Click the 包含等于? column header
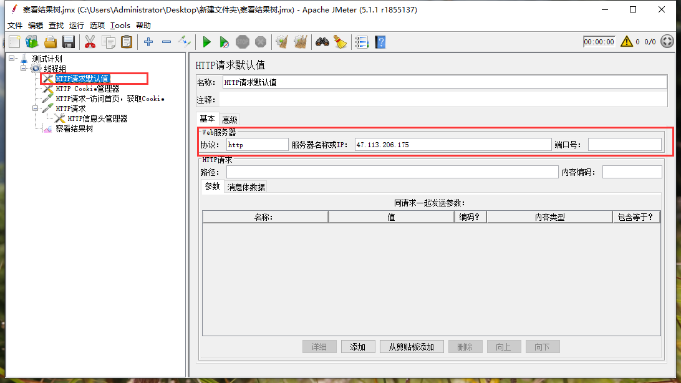The width and height of the screenshot is (681, 383). (636, 217)
